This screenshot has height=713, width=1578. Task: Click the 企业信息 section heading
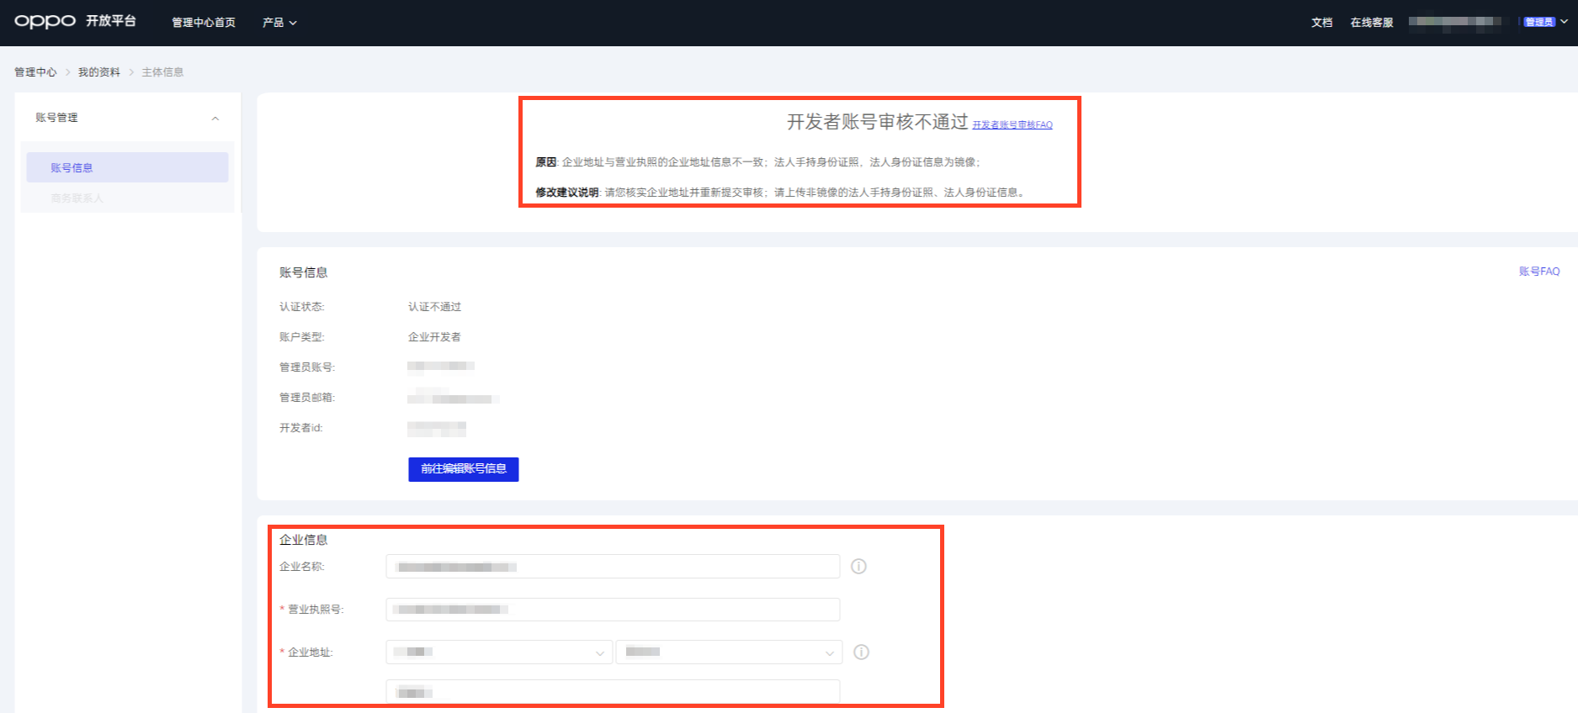click(x=303, y=540)
